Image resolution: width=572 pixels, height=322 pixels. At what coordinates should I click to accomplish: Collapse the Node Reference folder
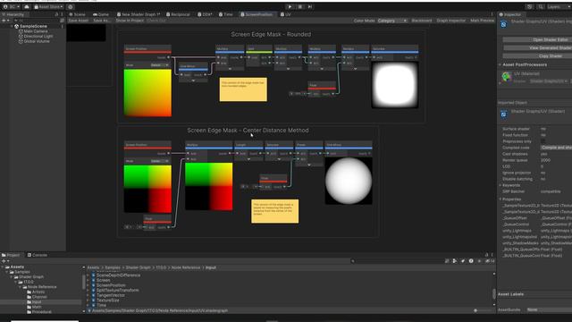click(21, 287)
